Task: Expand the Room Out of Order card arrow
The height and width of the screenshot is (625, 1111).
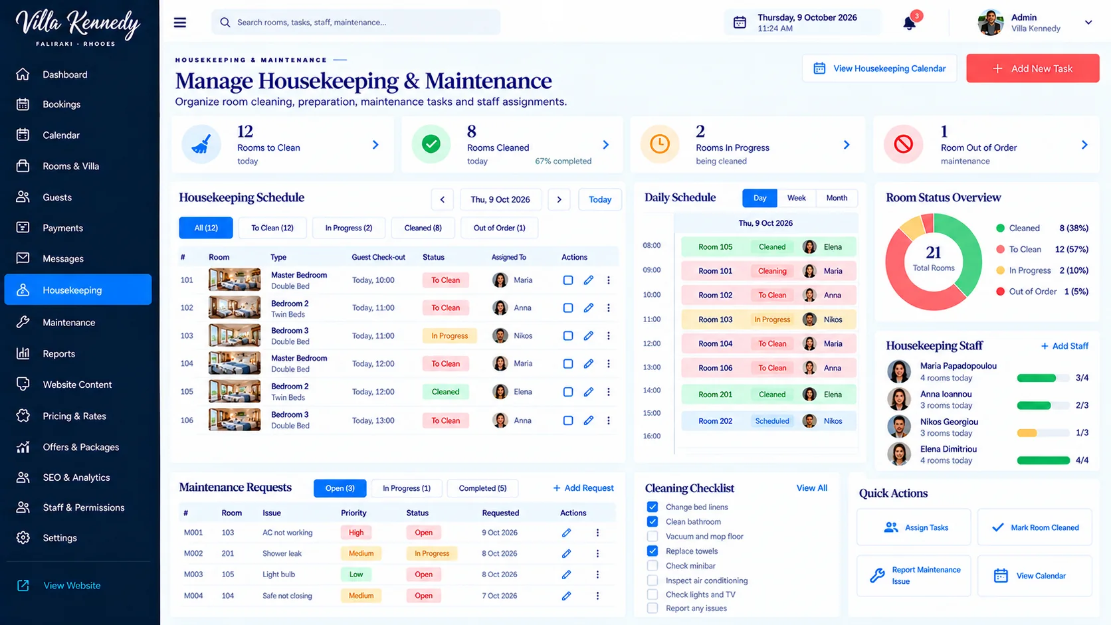Action: (x=1084, y=145)
